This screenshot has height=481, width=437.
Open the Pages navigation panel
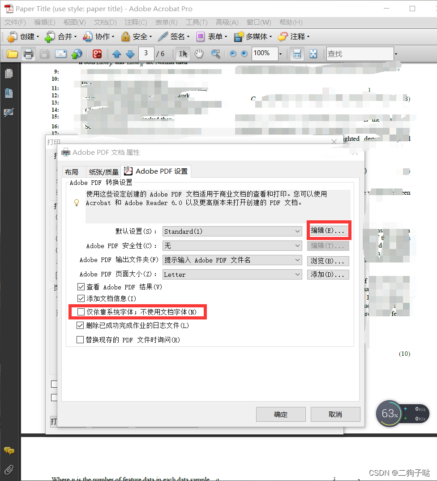pyautogui.click(x=9, y=73)
